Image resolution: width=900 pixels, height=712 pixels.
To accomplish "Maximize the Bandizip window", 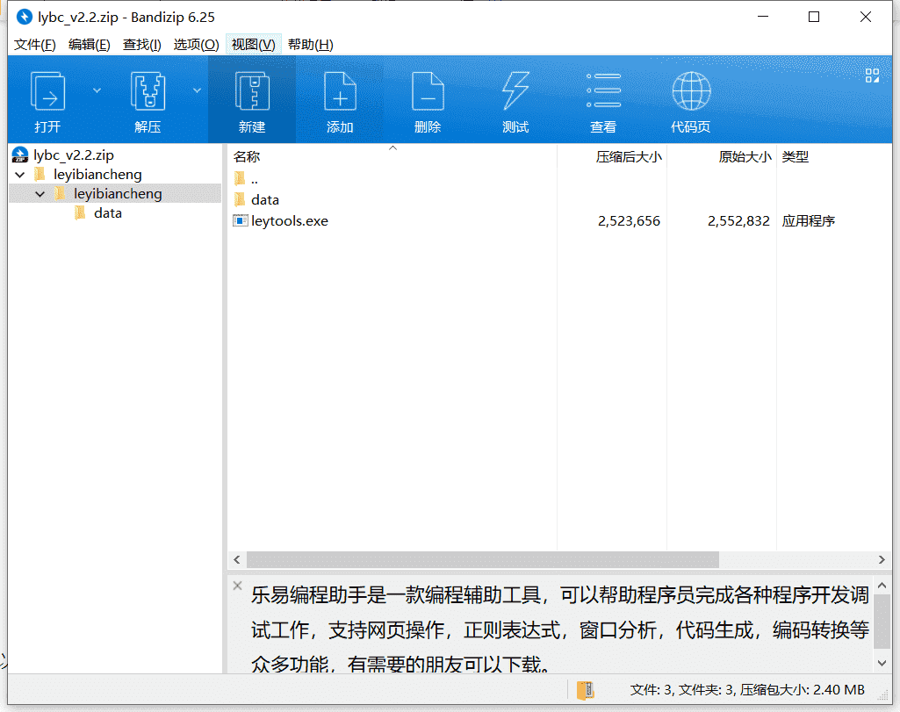I will click(814, 18).
